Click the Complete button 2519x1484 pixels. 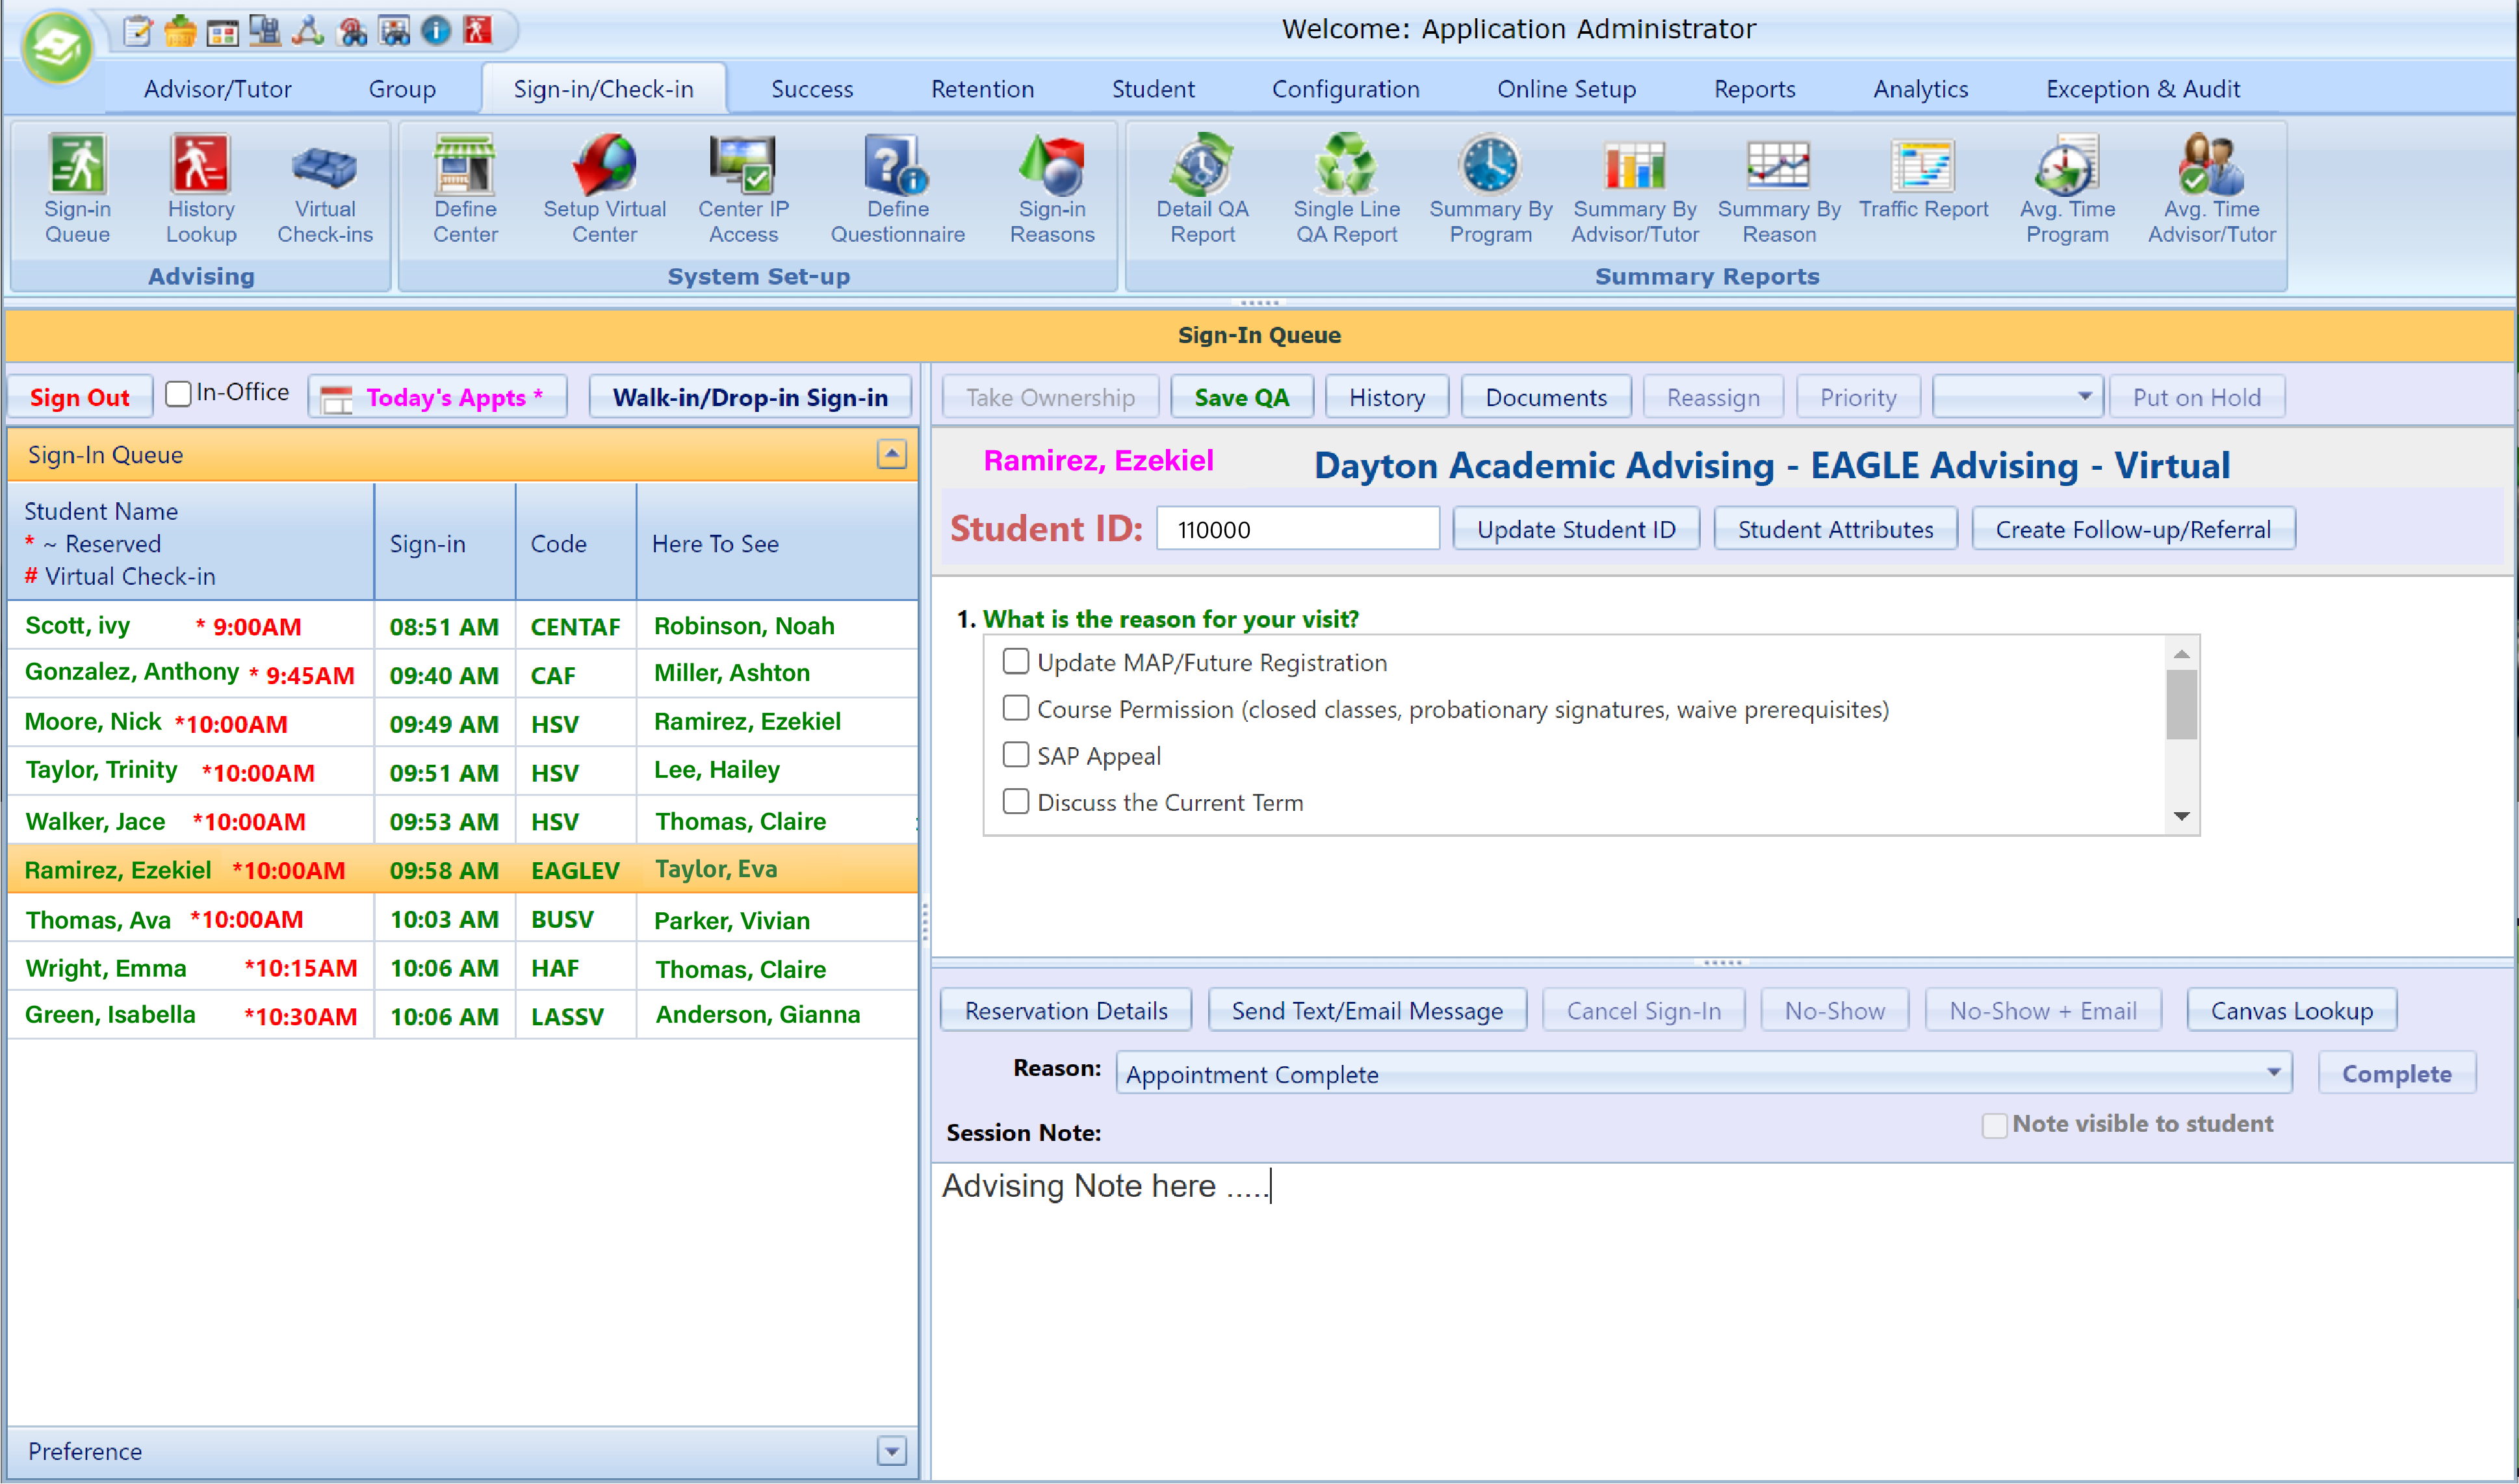coord(2396,1073)
